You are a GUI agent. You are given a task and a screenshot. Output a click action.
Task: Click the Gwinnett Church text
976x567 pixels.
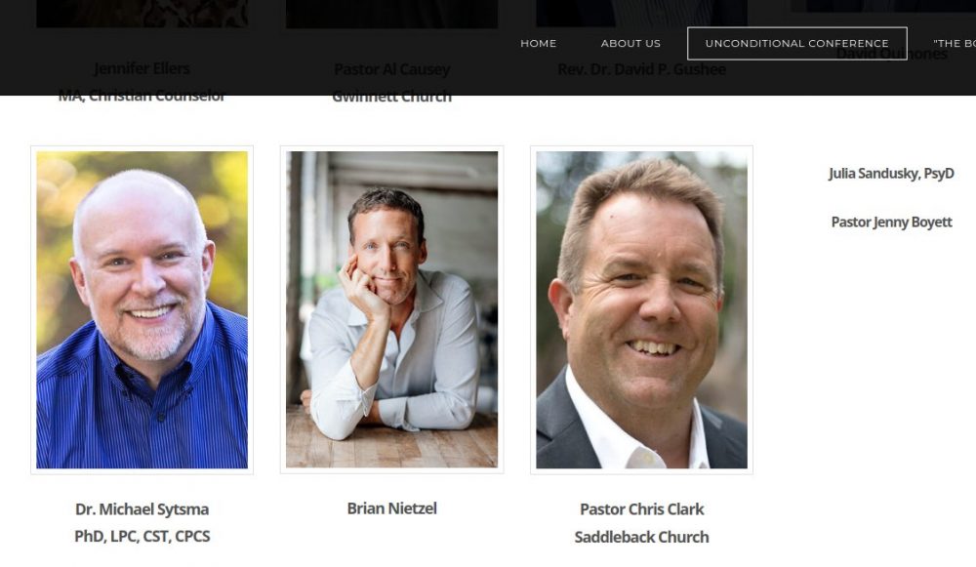[391, 97]
